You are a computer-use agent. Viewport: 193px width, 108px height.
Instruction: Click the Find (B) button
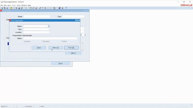pos(71,48)
